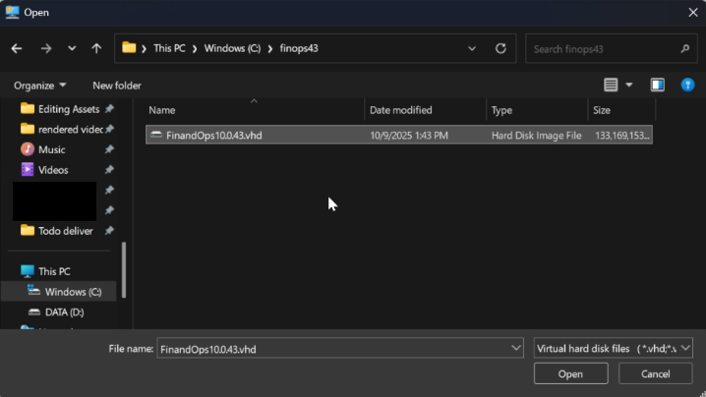Click the Search finops43 input field
This screenshot has width=706, height=397.
(603, 48)
